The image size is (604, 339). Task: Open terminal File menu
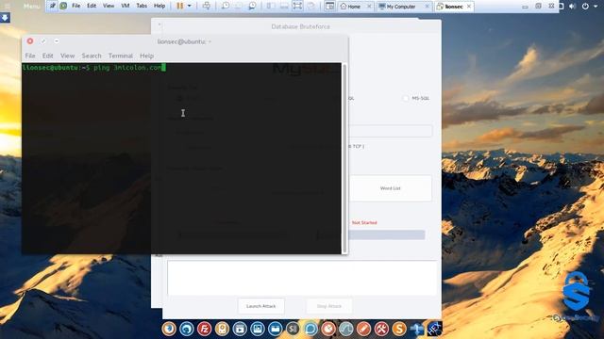tap(30, 56)
